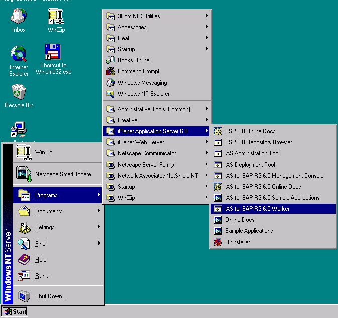Click the BSP 6.0 Repository Browser icon
Screen dimensions: 338x318
coord(218,142)
